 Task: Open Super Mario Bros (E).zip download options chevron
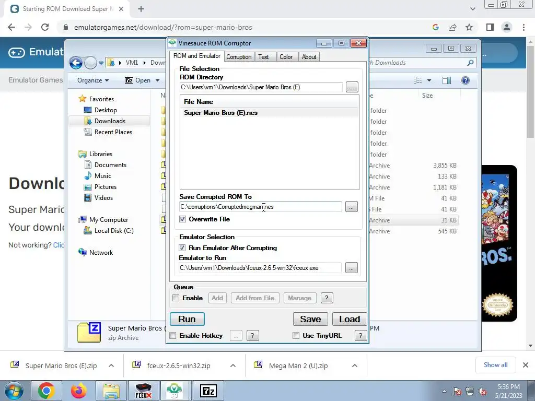(x=111, y=365)
